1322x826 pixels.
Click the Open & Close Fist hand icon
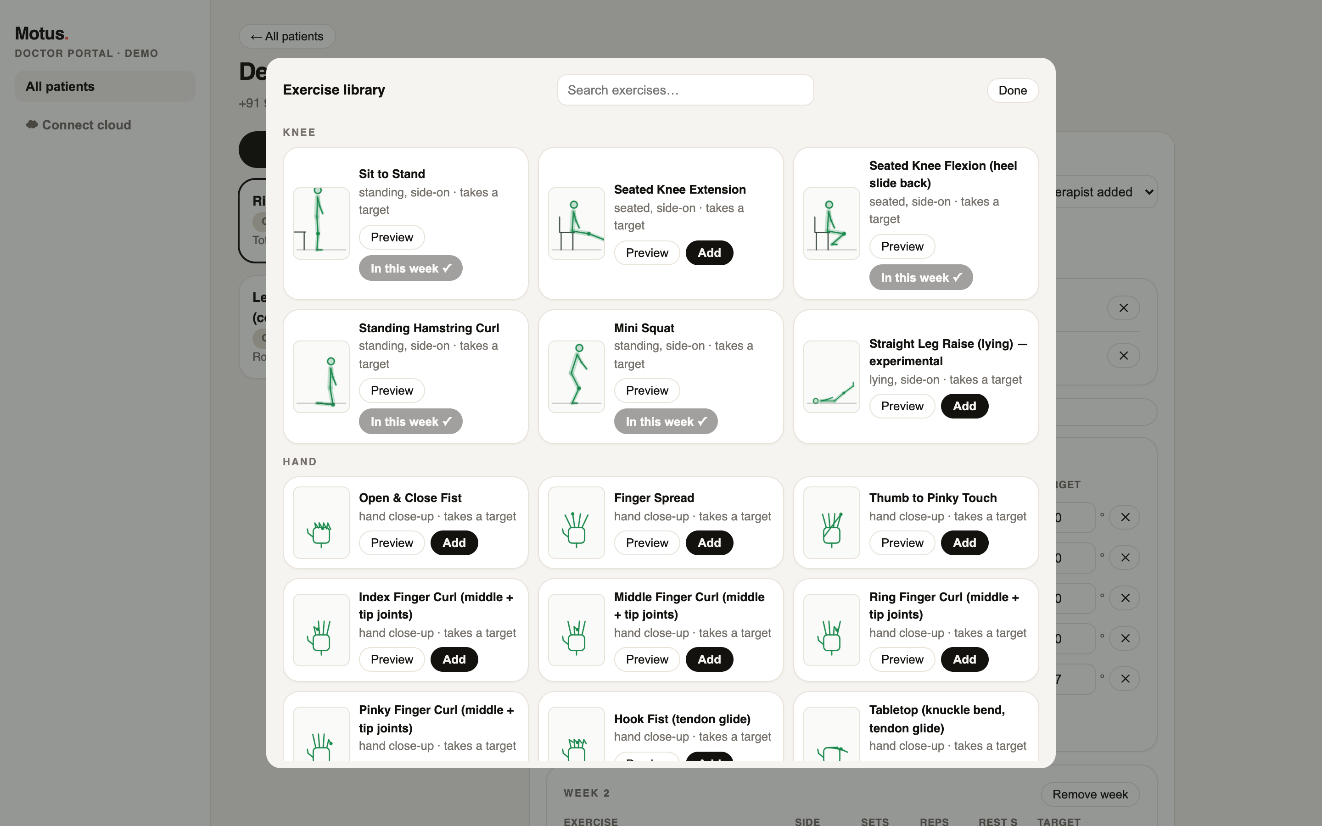tap(321, 523)
